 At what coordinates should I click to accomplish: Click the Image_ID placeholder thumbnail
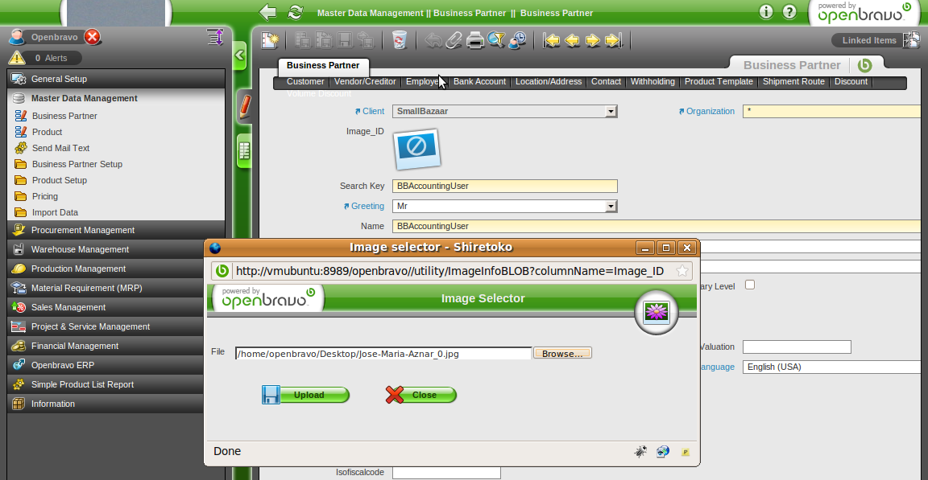click(416, 148)
